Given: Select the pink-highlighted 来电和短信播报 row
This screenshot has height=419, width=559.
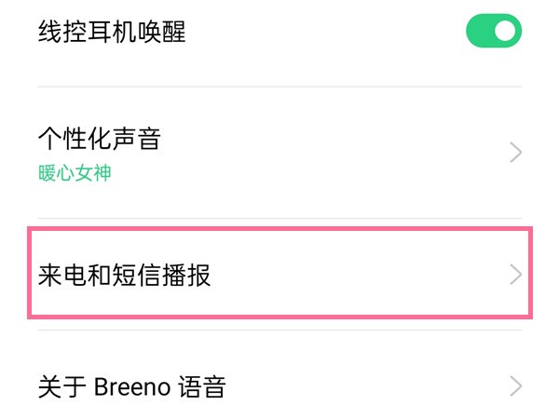Looking at the screenshot, I should tap(279, 275).
